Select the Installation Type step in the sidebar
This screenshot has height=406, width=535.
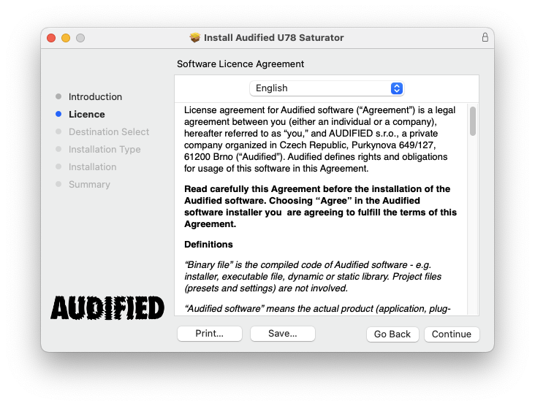coord(105,150)
